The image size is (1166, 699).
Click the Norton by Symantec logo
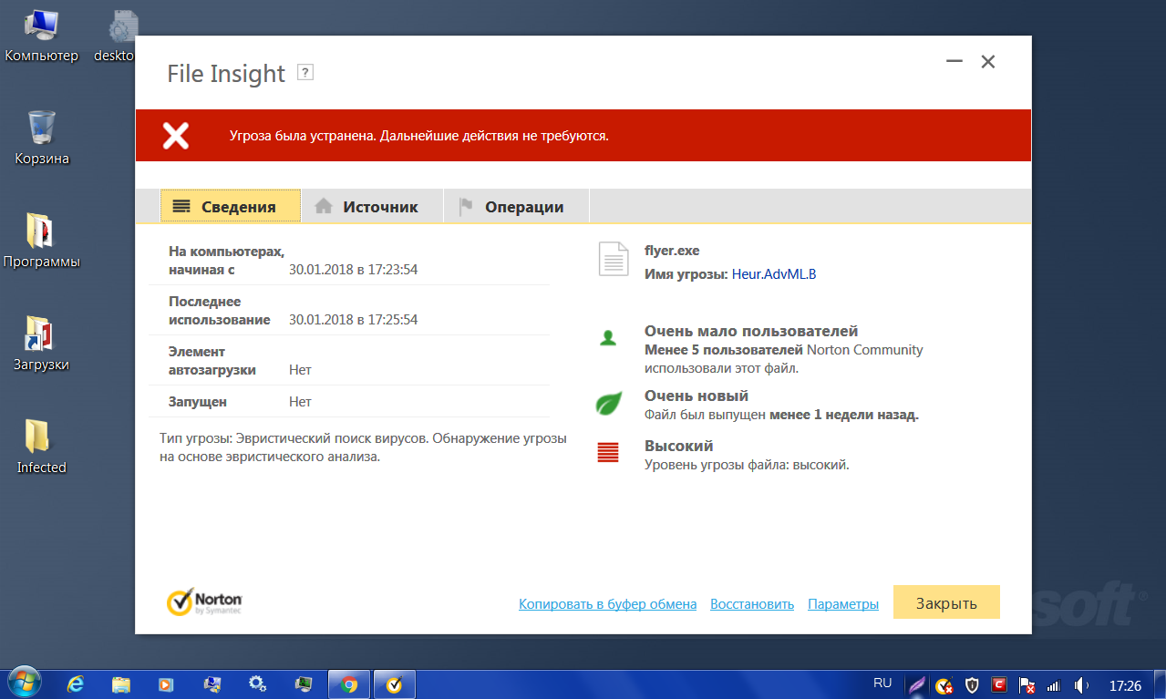(204, 601)
